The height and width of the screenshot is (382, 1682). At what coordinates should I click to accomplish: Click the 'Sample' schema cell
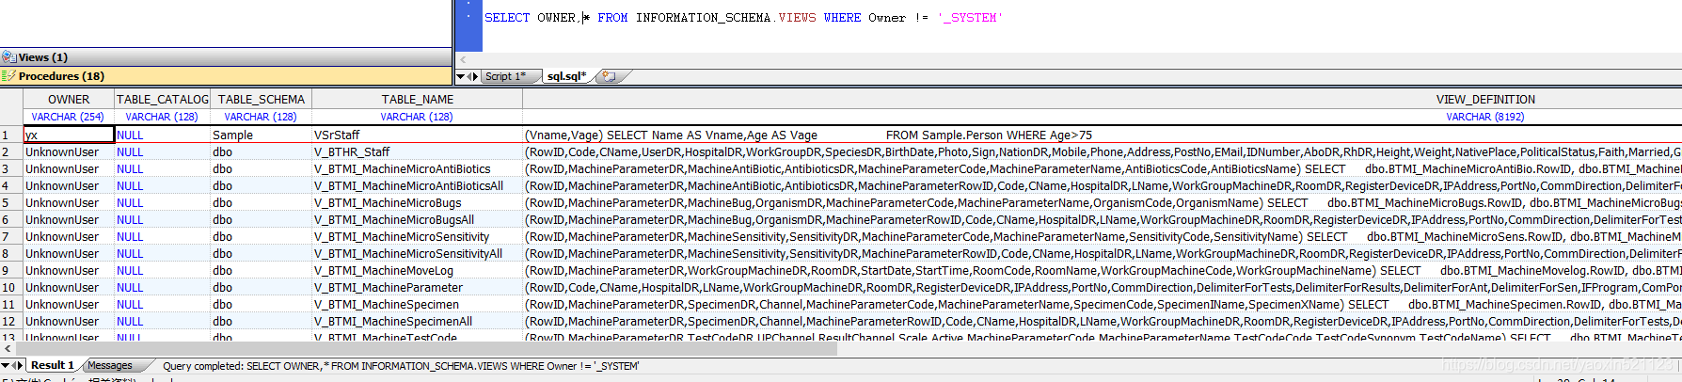pos(261,135)
